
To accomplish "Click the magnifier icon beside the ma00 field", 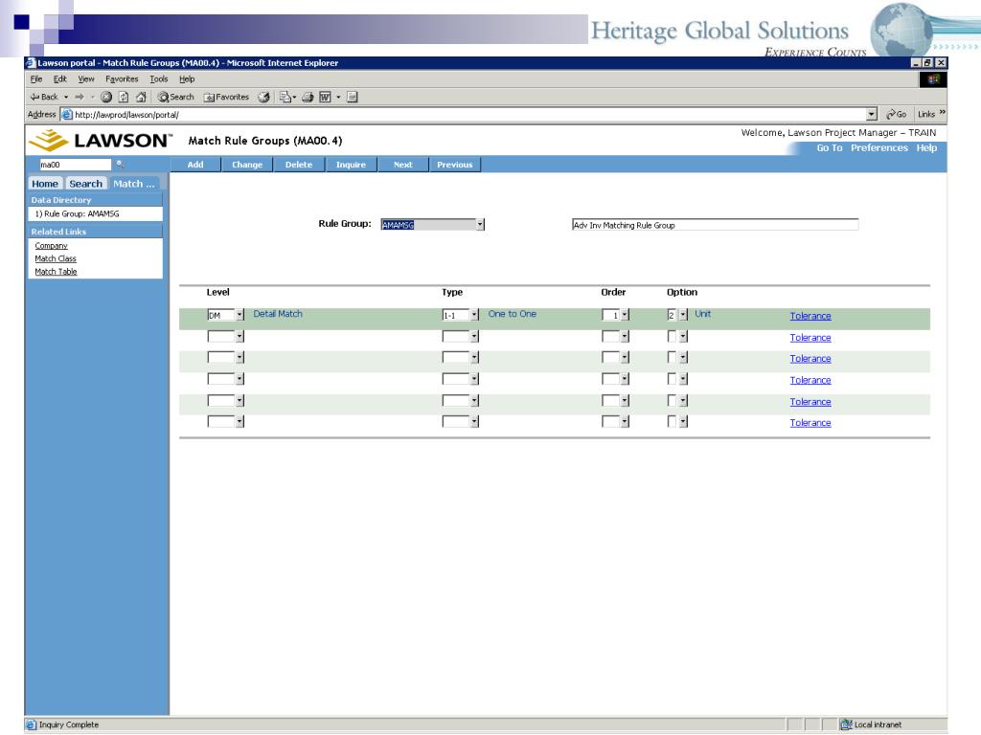I will [120, 165].
